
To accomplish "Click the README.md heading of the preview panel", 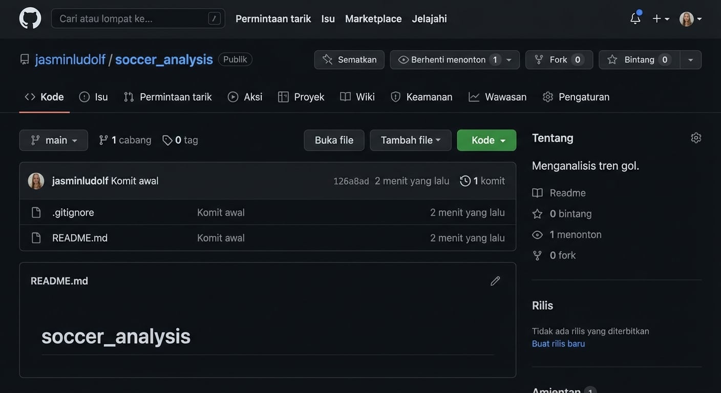I will click(x=59, y=281).
